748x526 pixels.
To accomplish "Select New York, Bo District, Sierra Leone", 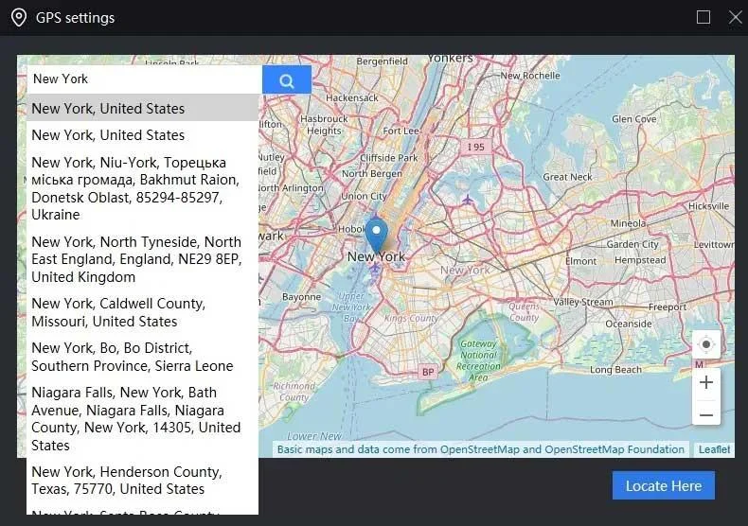I will [x=142, y=357].
